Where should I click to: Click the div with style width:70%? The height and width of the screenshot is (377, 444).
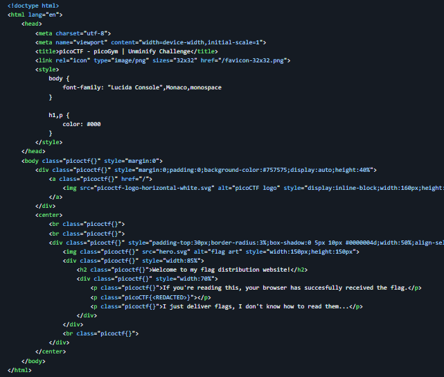[x=147, y=279]
